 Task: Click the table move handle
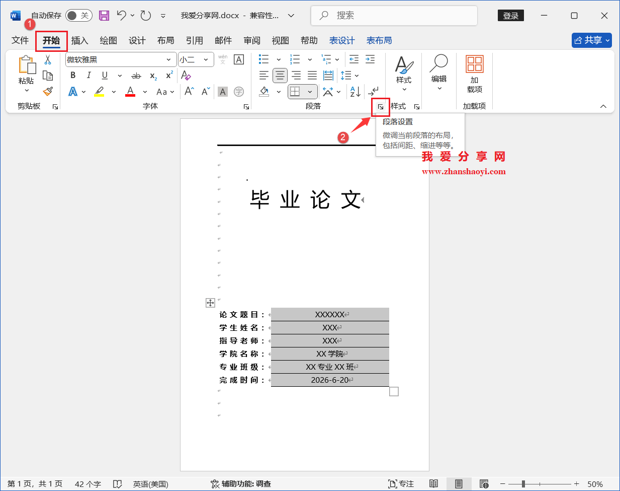[210, 303]
